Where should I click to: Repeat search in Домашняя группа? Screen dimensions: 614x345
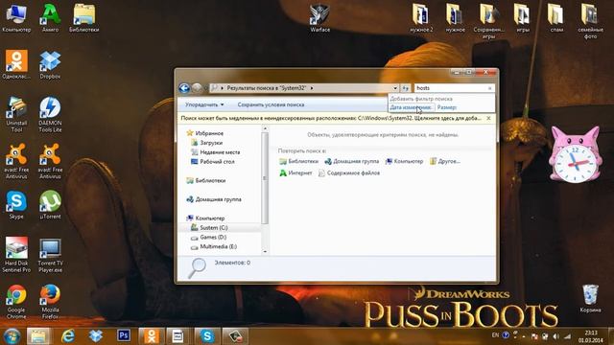click(x=351, y=161)
